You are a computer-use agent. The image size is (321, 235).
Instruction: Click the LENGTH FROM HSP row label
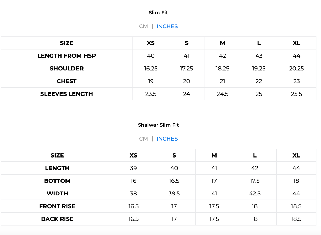click(67, 56)
